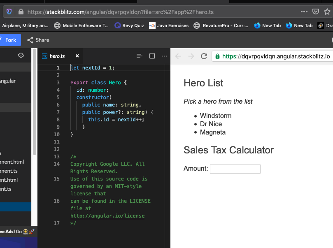Click the 'Pick a hero from the list' text
This screenshot has width=333, height=248.
[218, 102]
